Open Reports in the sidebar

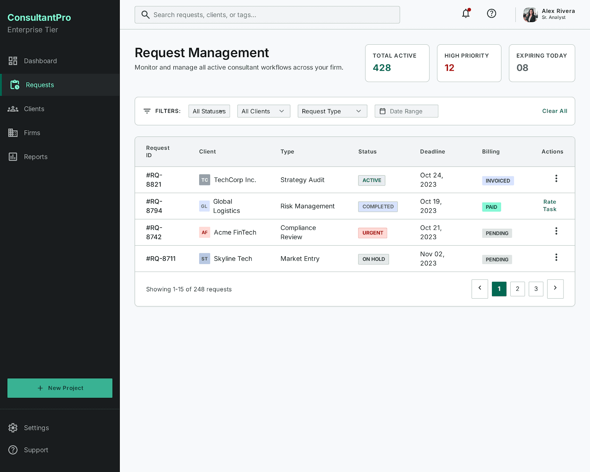pos(60,157)
